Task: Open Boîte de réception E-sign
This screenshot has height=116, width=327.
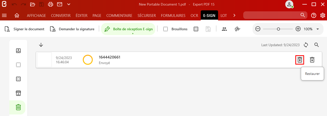Action: pos(129,29)
